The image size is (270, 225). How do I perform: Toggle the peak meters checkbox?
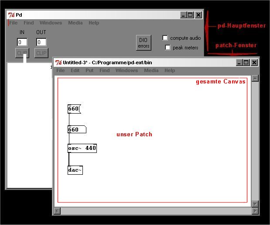(x=168, y=47)
